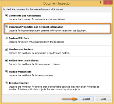Image resolution: width=114 pixels, height=104 pixels.
Task: Select the Headers and Footers label
Action: tap(21, 49)
